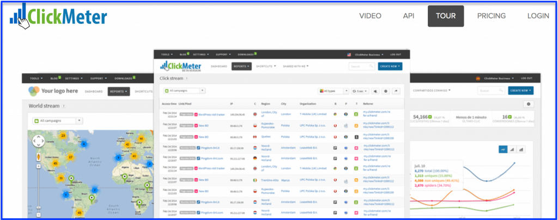The image size is (558, 220).
Task: Click the gear icon in right dashboard window
Action: (x=529, y=104)
